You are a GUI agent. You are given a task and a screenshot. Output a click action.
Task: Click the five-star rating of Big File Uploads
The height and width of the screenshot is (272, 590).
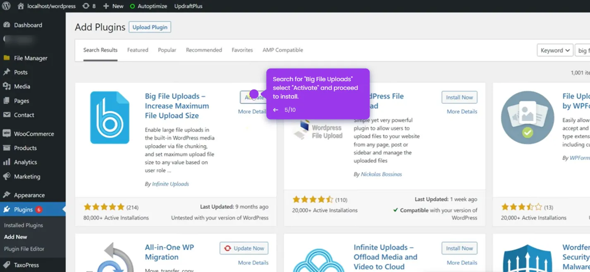tap(104, 207)
